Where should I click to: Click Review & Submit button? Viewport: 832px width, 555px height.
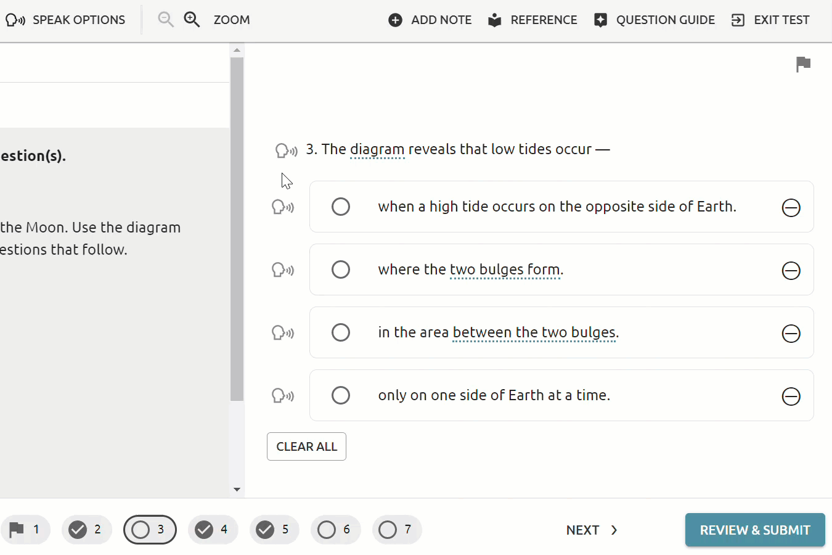(x=755, y=530)
